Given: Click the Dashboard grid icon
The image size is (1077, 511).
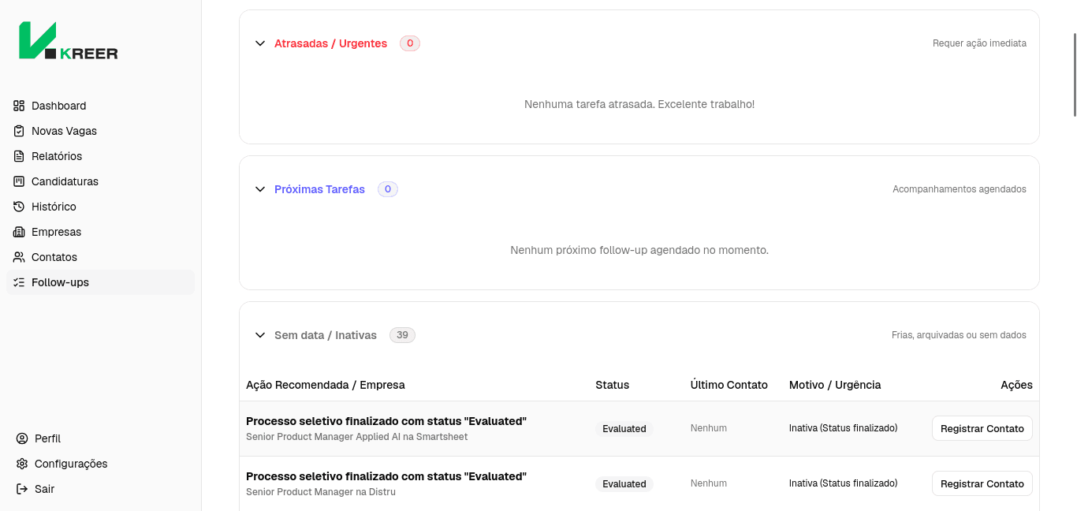Looking at the screenshot, I should coord(19,106).
